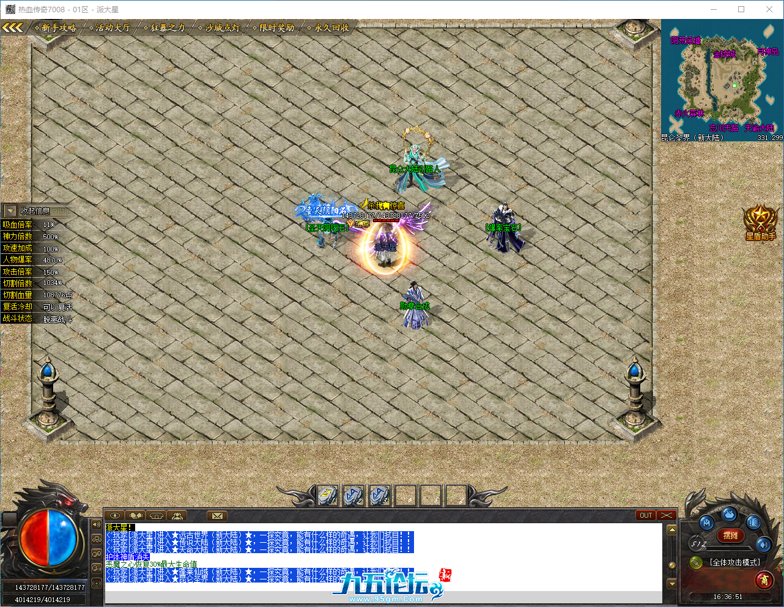Image resolution: width=784 pixels, height=607 pixels.
Task: Toggle the private whisper channel icon
Action: (97, 568)
